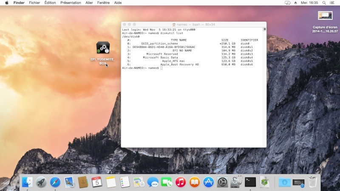Click clock Mer. 16:35 in menu bar
Image resolution: width=340 pixels, height=191 pixels.
pos(309,3)
